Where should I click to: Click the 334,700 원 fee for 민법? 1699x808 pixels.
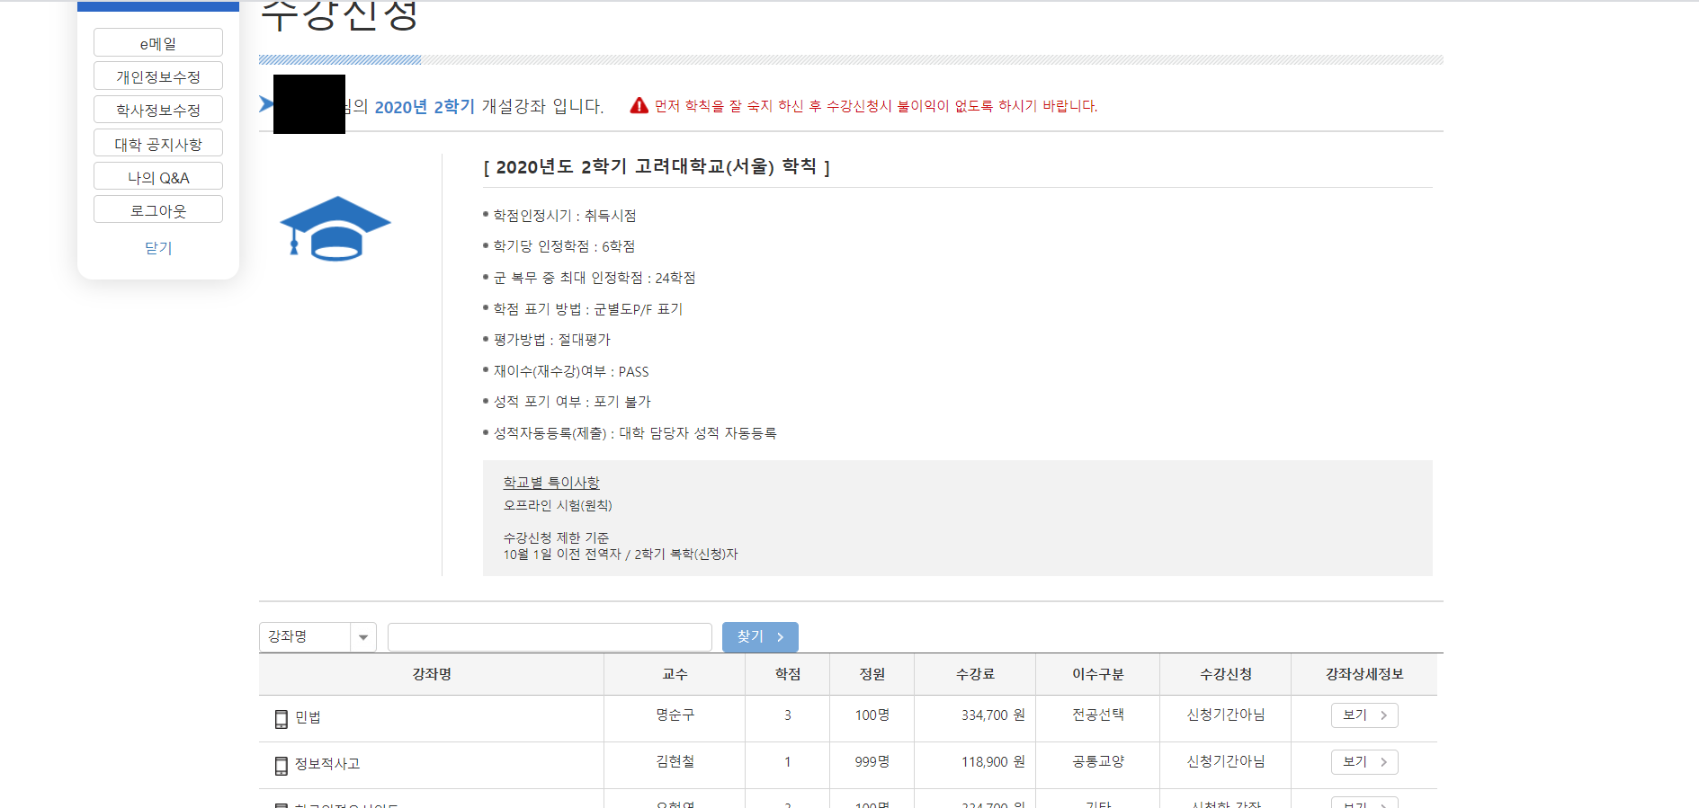point(993,715)
